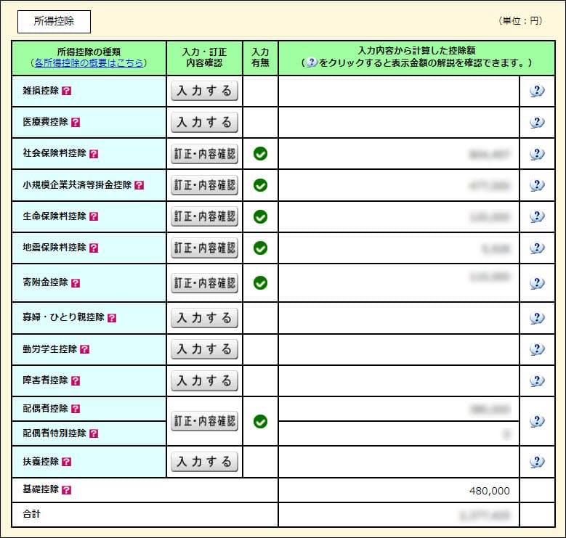Image resolution: width=566 pixels, height=538 pixels.
Task: Show amount explanation bubble for 社会保険料控除 row
Action: pos(537,154)
